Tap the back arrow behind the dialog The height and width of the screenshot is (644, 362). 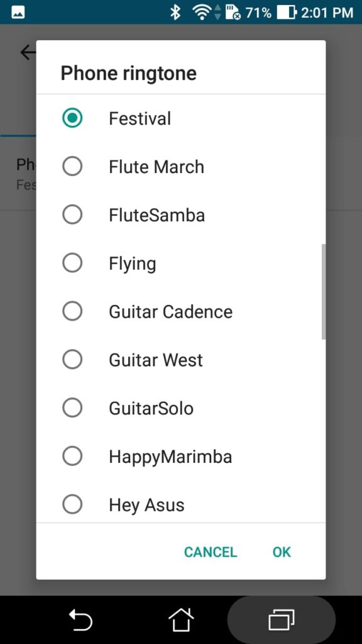pyautogui.click(x=28, y=52)
